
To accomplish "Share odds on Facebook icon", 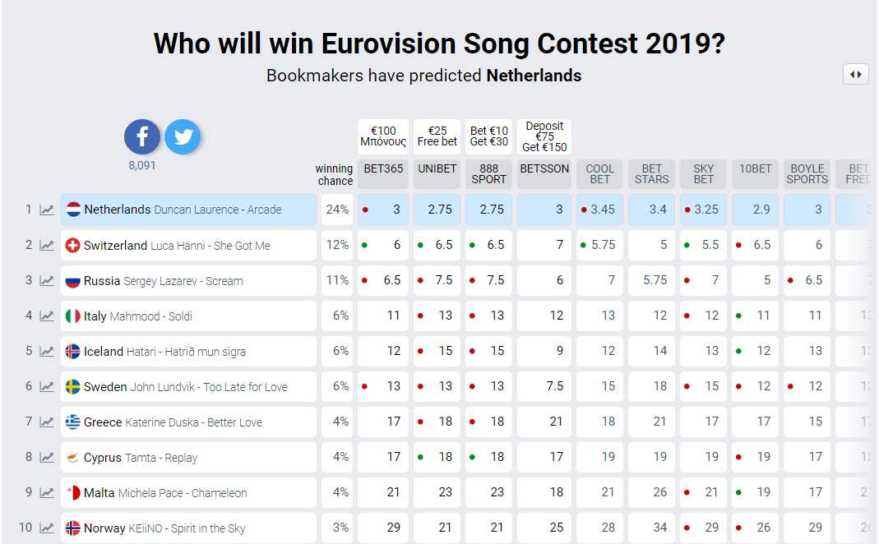I will click(x=141, y=136).
